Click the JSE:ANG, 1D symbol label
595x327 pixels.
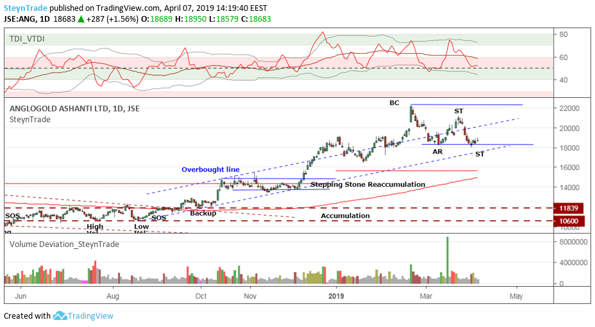click(x=27, y=19)
